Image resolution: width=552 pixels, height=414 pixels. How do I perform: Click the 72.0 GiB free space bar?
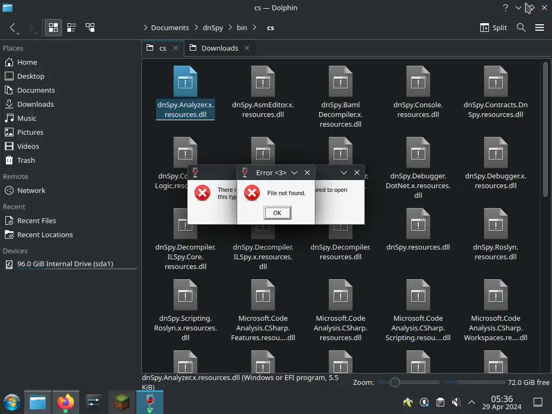click(x=474, y=382)
